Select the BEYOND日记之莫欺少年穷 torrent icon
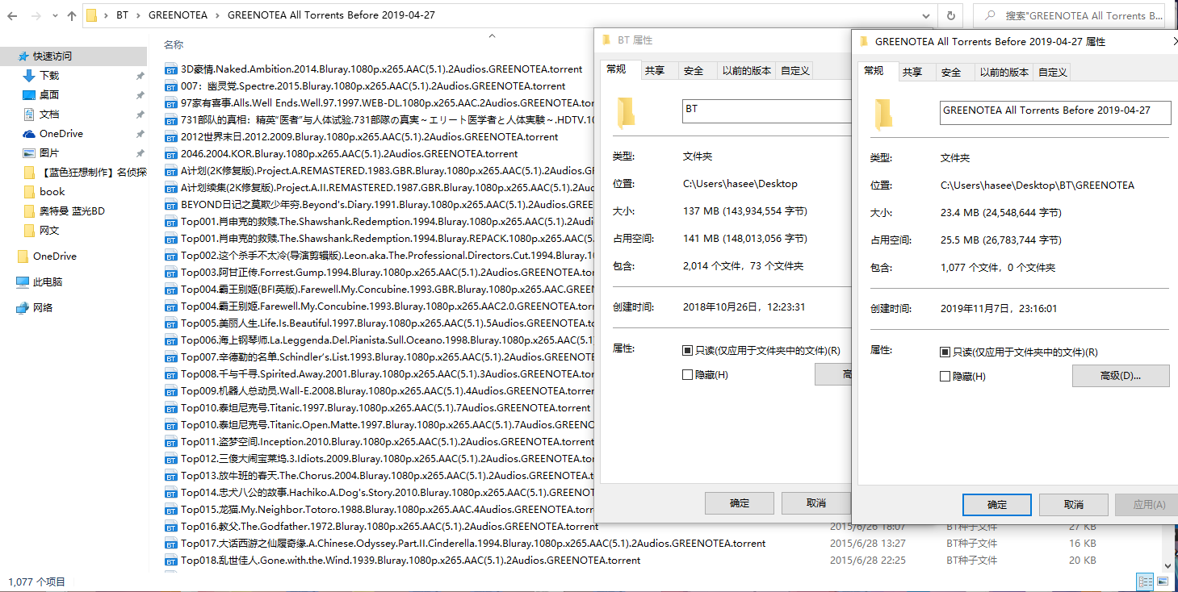The height and width of the screenshot is (592, 1178). [x=170, y=205]
